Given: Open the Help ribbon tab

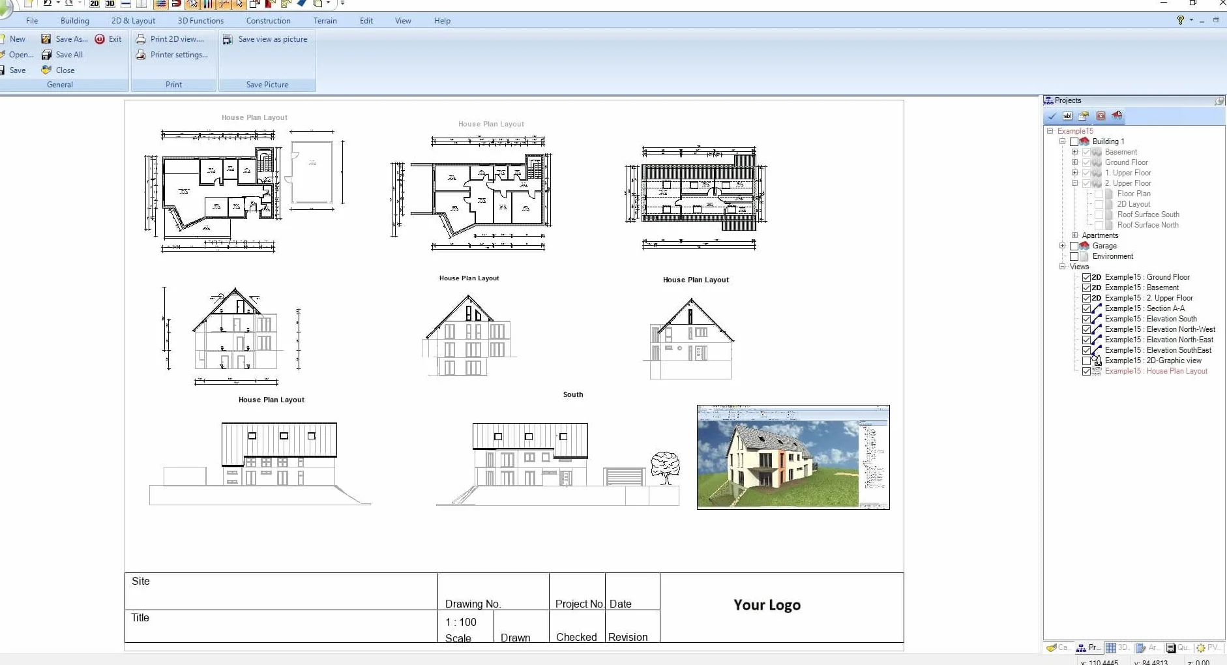Looking at the screenshot, I should tap(442, 21).
